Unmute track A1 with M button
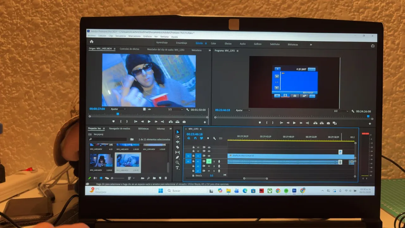Viewport: 405px width, 228px height. 209,161
